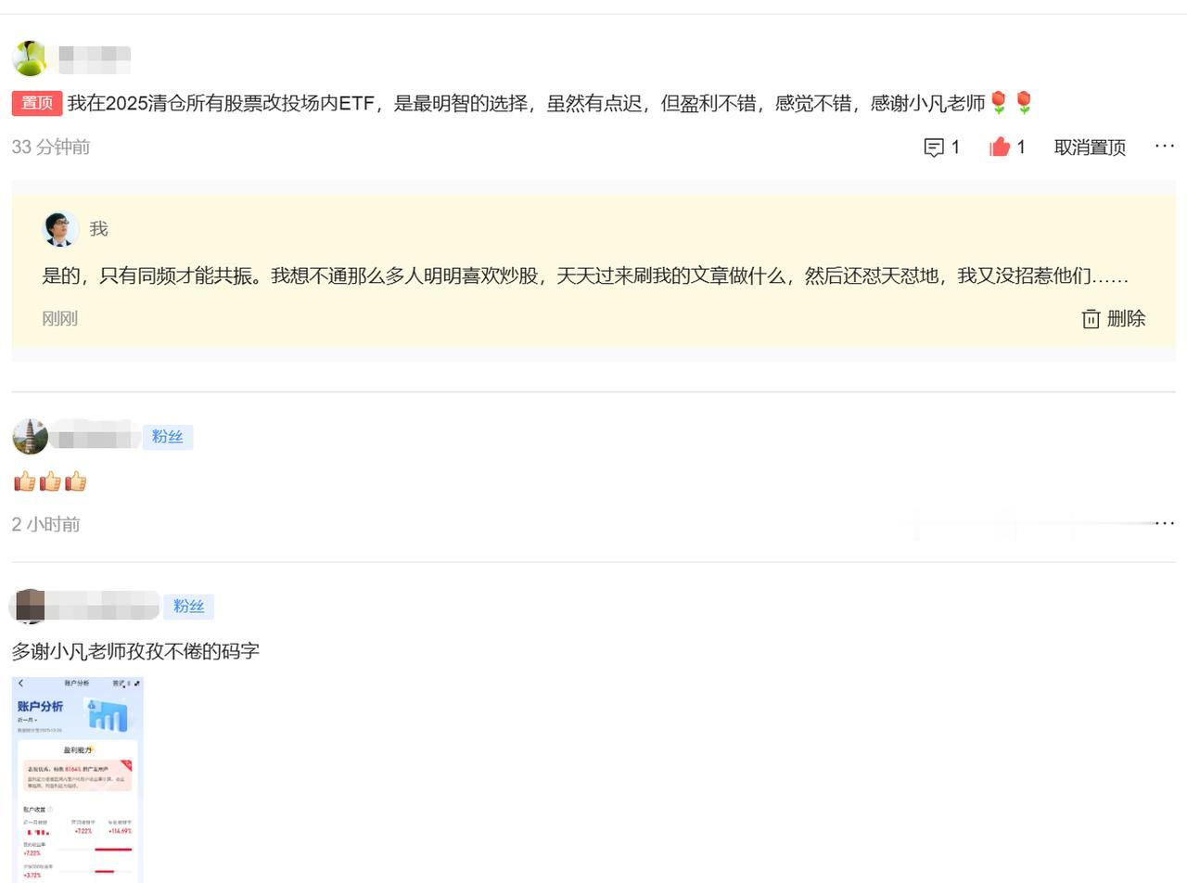Open the reply bubble icon on pinned comment
This screenshot has height=883, width=1187.
pos(936,147)
